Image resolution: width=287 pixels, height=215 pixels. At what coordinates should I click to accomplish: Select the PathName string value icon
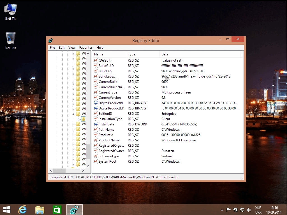(96, 129)
